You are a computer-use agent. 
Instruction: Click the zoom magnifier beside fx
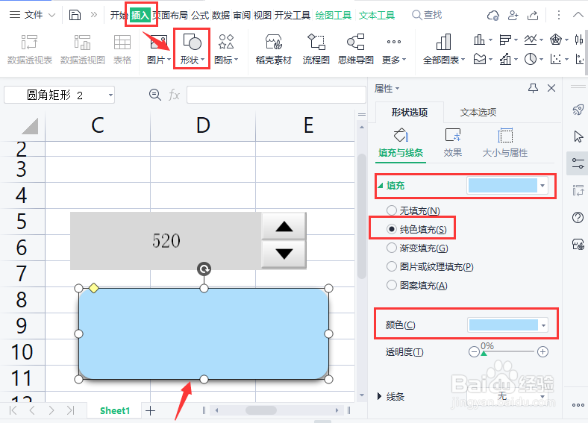click(x=155, y=95)
